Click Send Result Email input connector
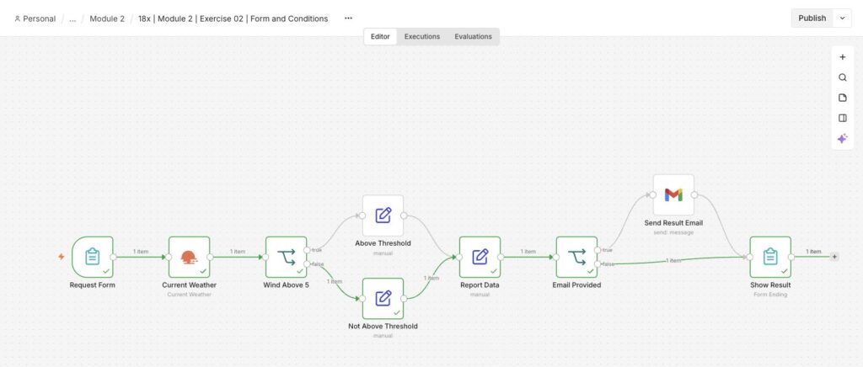The width and height of the screenshot is (863, 367). [x=653, y=194]
